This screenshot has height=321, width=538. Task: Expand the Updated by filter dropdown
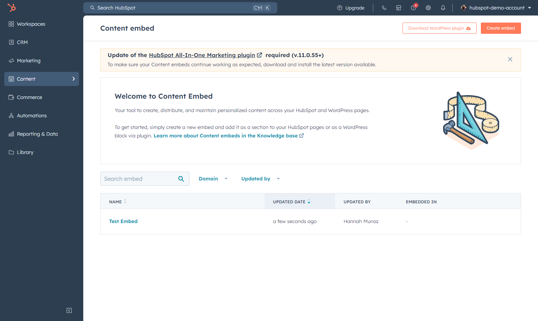(260, 179)
